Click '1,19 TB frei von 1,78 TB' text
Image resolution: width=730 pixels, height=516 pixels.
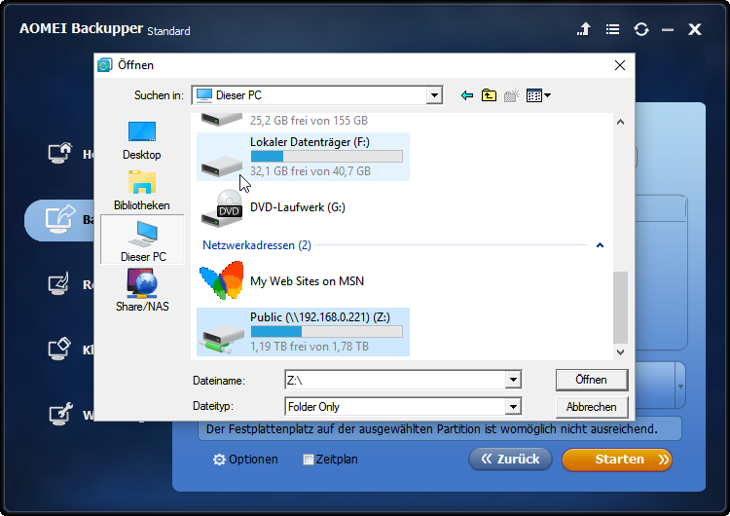310,347
